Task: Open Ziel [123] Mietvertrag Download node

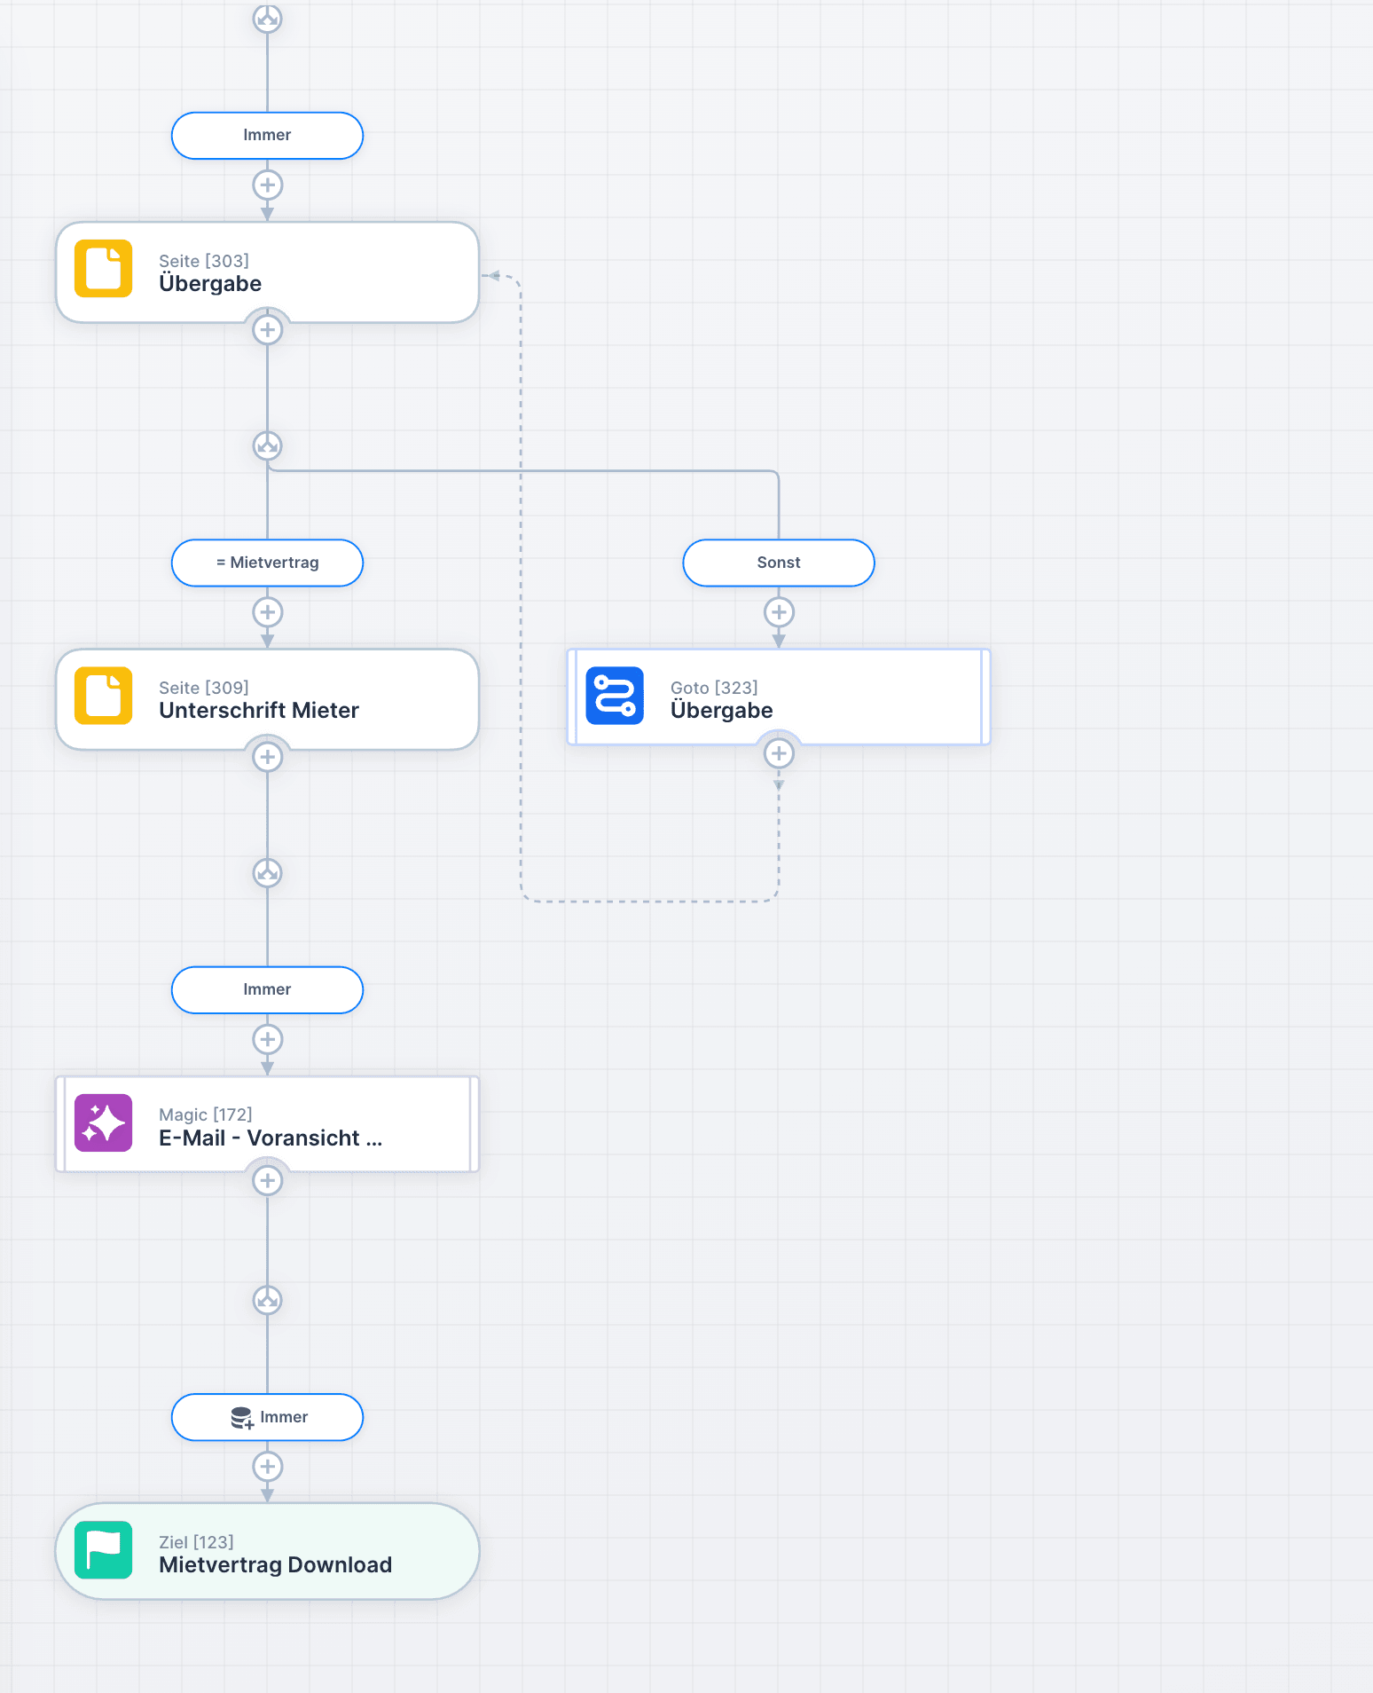Action: pos(267,1552)
